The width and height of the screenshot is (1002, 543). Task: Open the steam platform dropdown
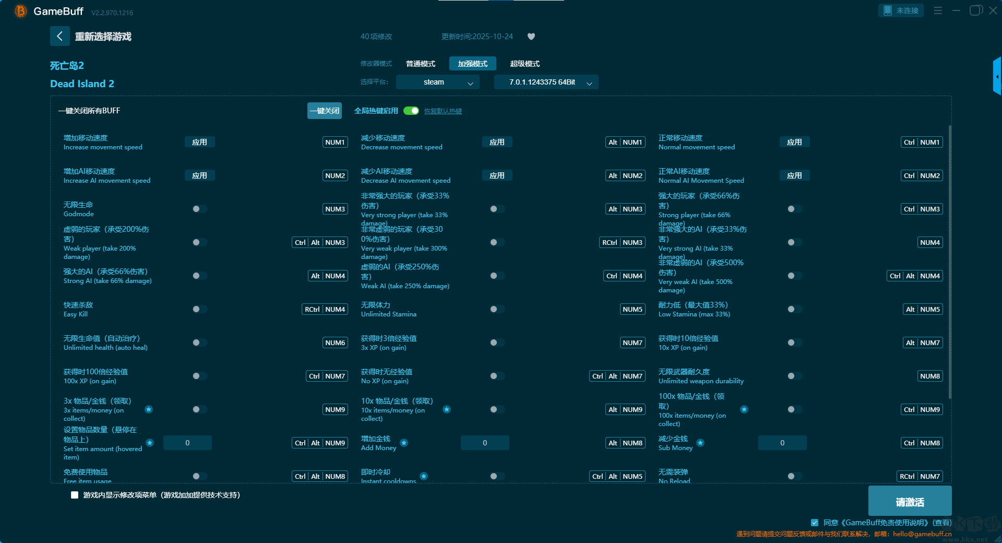(x=437, y=82)
